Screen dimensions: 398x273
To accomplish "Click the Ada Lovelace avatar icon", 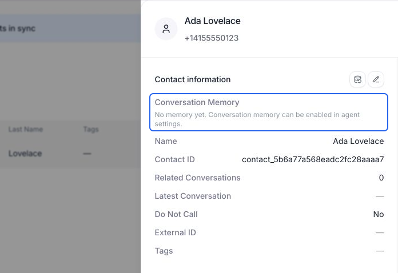I will click(166, 29).
